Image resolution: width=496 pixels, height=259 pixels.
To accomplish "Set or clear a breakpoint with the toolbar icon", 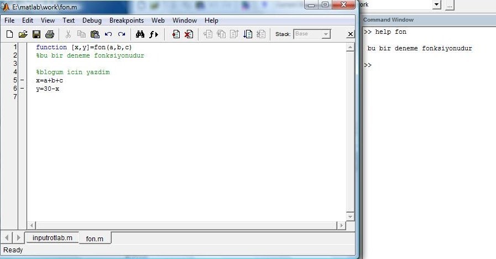I will pos(176,34).
